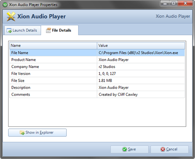This screenshot has width=195, height=159.
Task: Minimize the properties window
Action: tap(165, 3)
